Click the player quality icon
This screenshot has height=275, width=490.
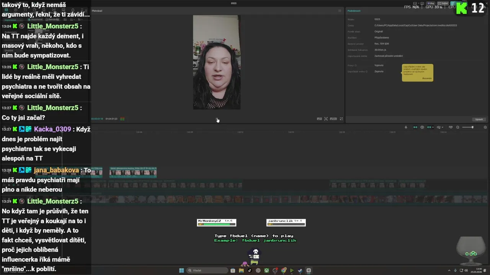click(x=319, y=119)
